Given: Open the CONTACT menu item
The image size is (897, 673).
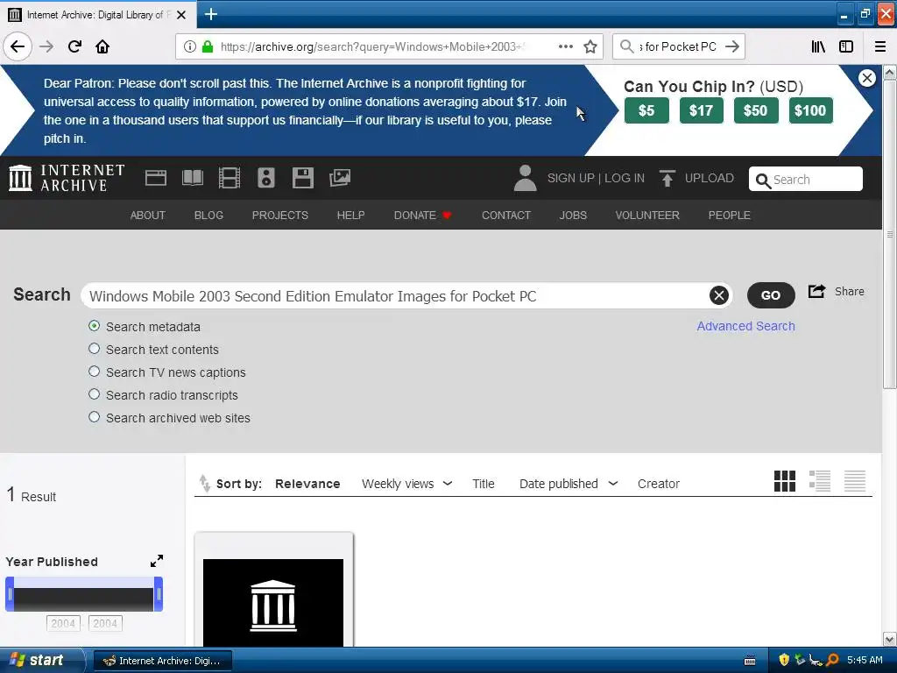Looking at the screenshot, I should coord(506,216).
